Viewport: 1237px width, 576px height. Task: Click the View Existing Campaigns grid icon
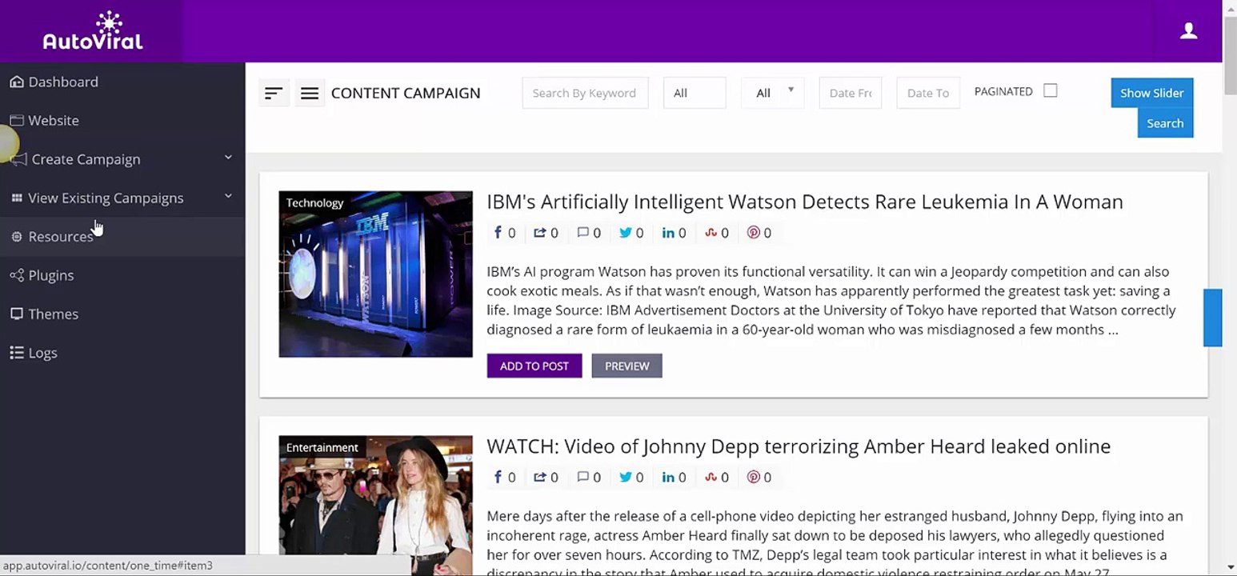pyautogui.click(x=17, y=198)
